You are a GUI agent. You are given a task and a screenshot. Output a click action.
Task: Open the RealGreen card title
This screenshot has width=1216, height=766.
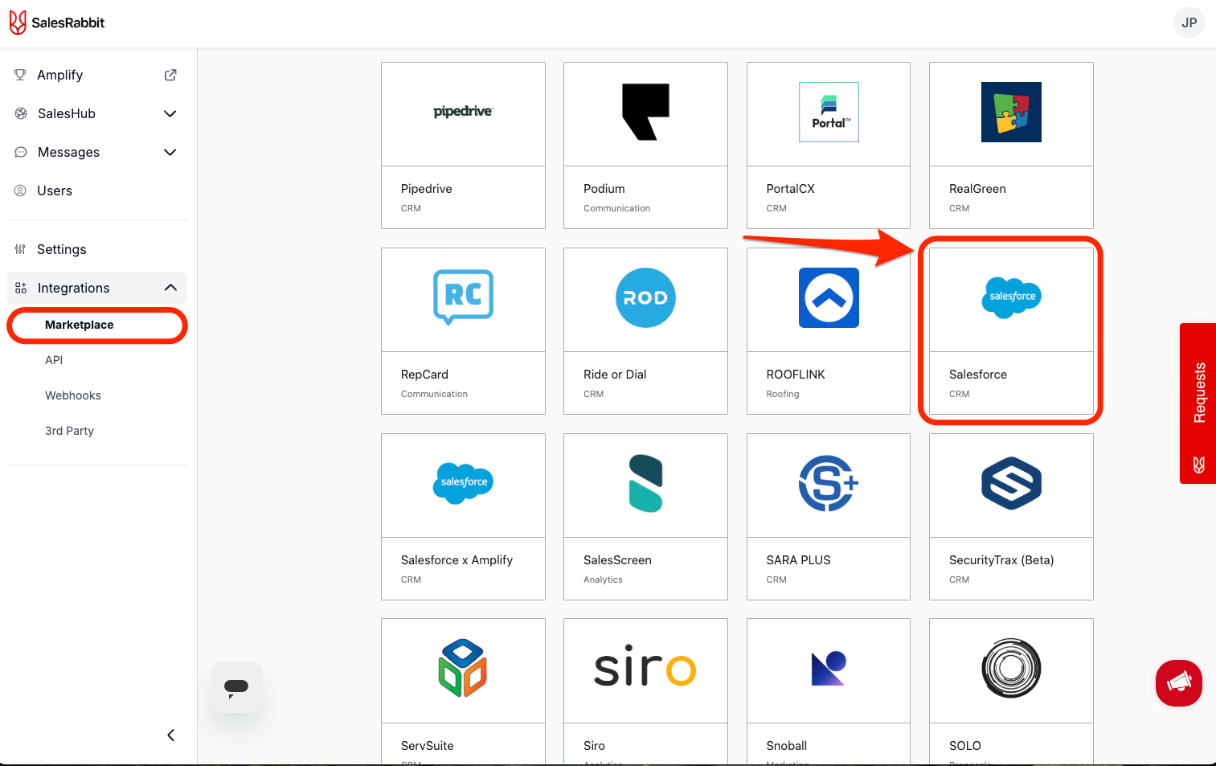977,189
